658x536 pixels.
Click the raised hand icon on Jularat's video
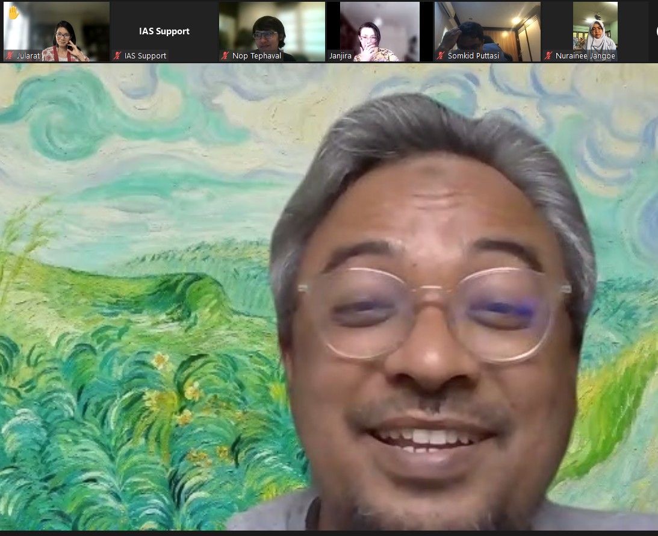pos(13,13)
